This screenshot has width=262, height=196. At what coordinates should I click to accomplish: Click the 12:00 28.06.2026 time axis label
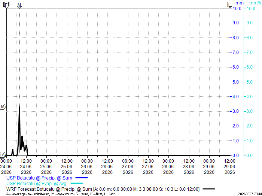pos(189,166)
